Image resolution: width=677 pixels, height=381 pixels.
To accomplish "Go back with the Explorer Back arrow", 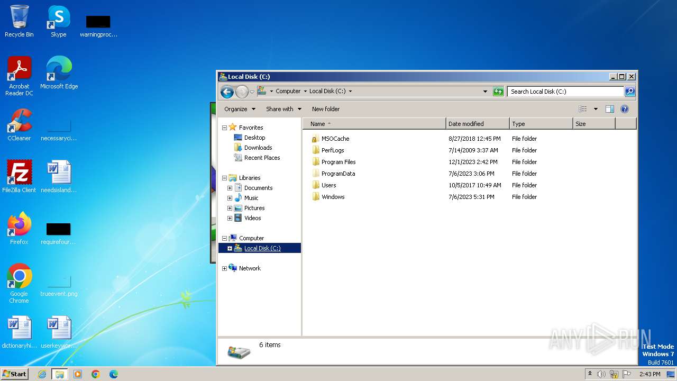I will [x=227, y=92].
